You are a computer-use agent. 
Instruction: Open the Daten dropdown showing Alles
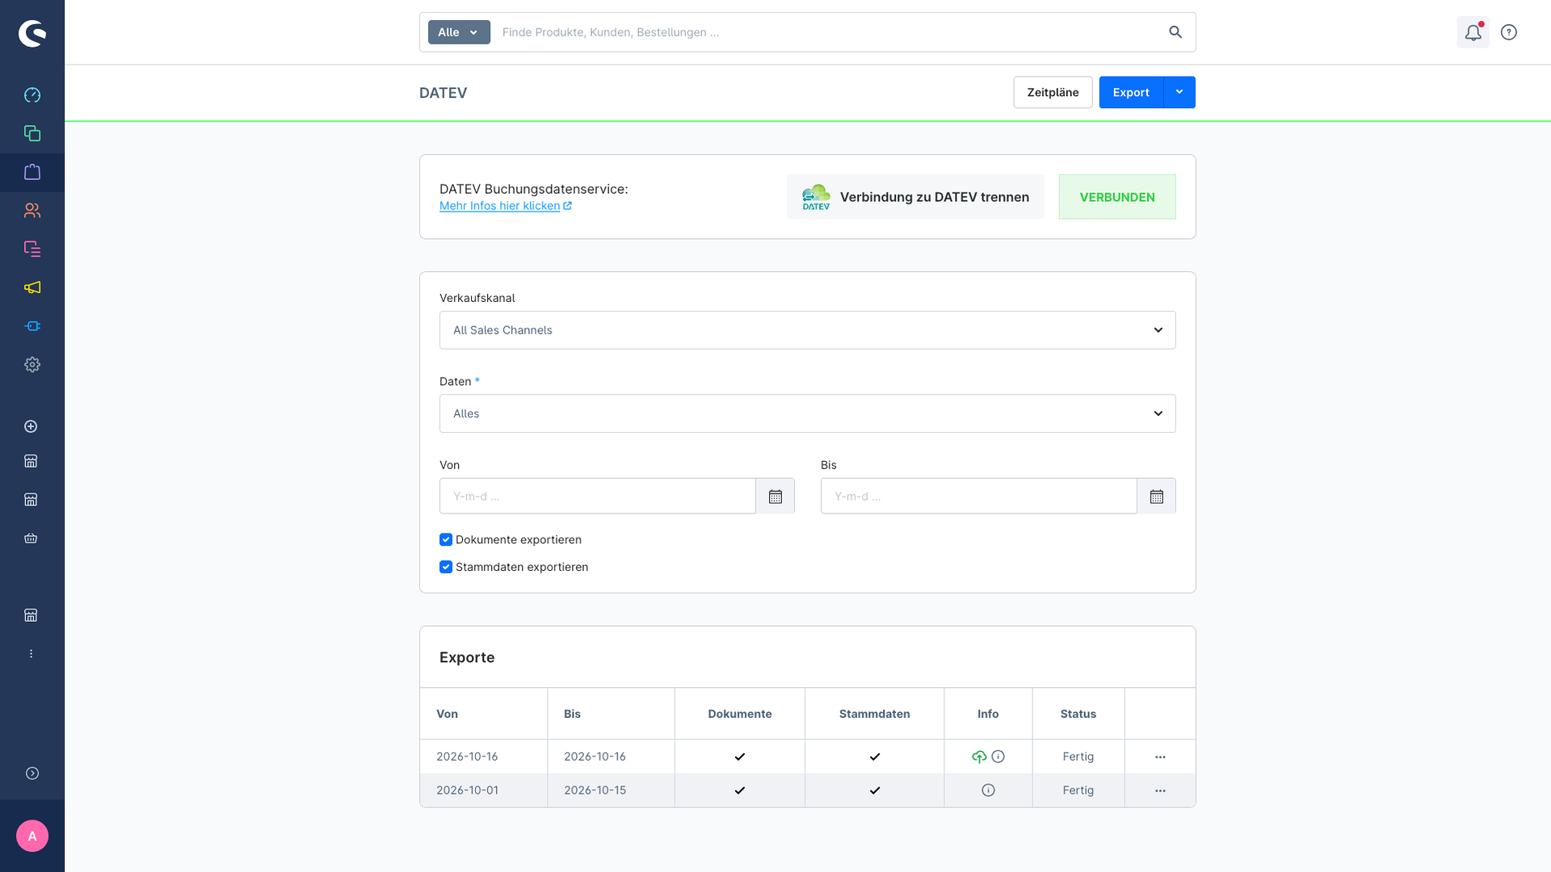pos(808,413)
